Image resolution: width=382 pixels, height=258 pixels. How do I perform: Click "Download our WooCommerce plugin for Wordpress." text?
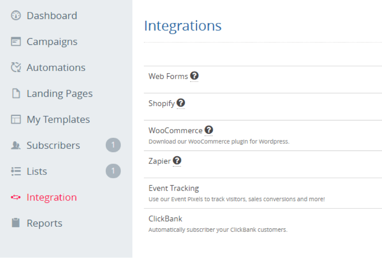219,141
